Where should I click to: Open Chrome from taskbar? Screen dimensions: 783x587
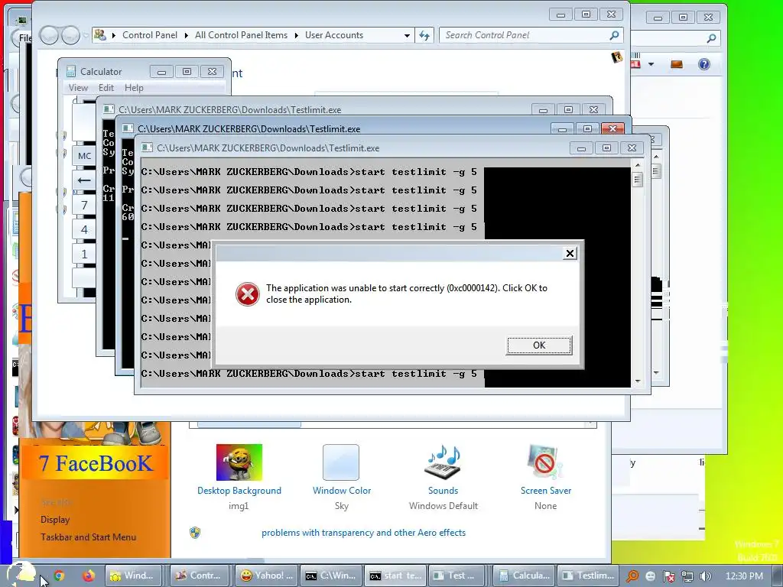(59, 576)
